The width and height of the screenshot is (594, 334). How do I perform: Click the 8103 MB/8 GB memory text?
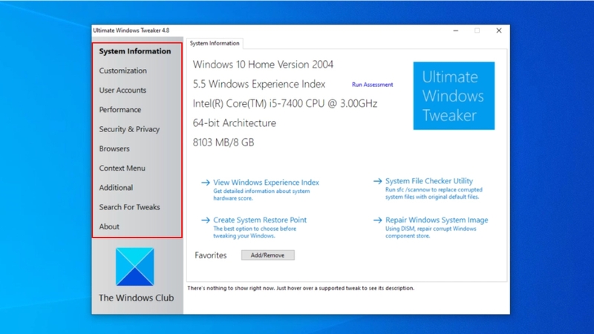223,143
